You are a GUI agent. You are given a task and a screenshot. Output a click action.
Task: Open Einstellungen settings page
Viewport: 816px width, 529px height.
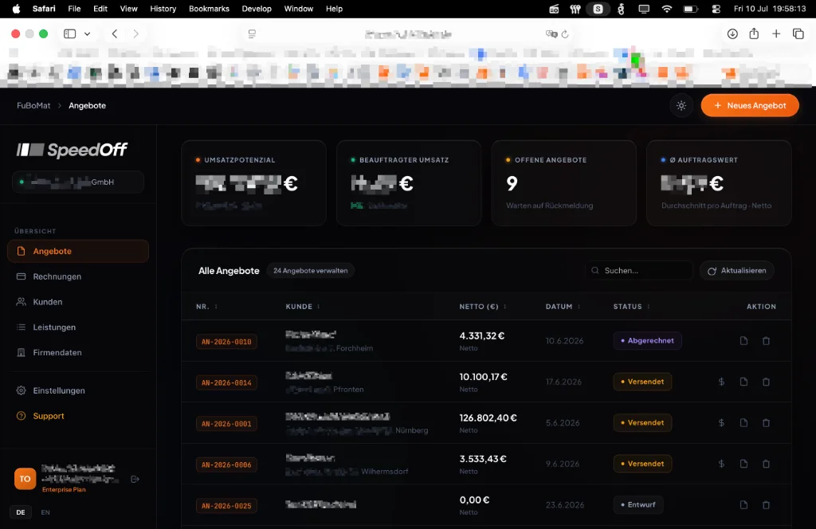click(78, 390)
